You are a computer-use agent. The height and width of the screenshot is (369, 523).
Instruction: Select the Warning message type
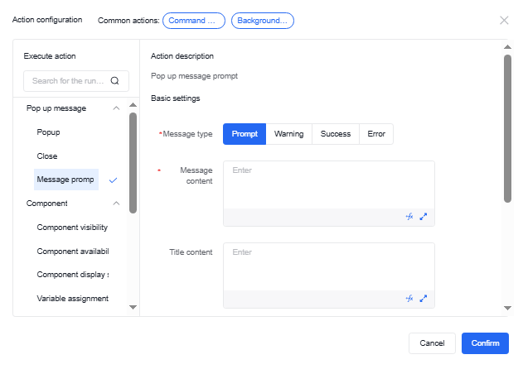[x=289, y=134]
